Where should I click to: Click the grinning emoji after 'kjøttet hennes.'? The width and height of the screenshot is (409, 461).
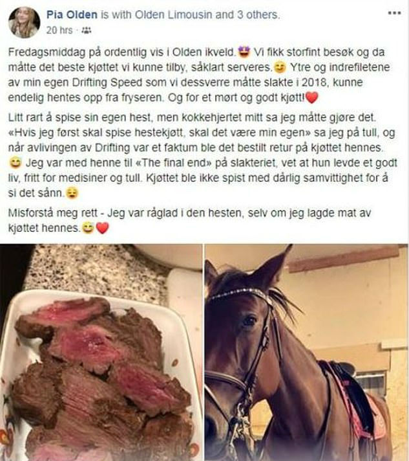(88, 228)
